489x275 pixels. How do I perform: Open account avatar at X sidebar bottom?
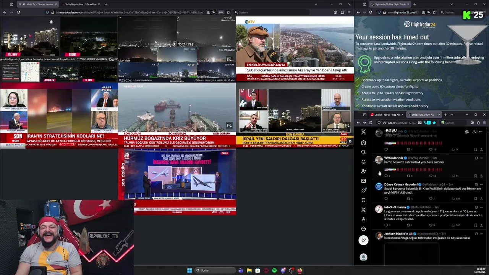coord(363,257)
